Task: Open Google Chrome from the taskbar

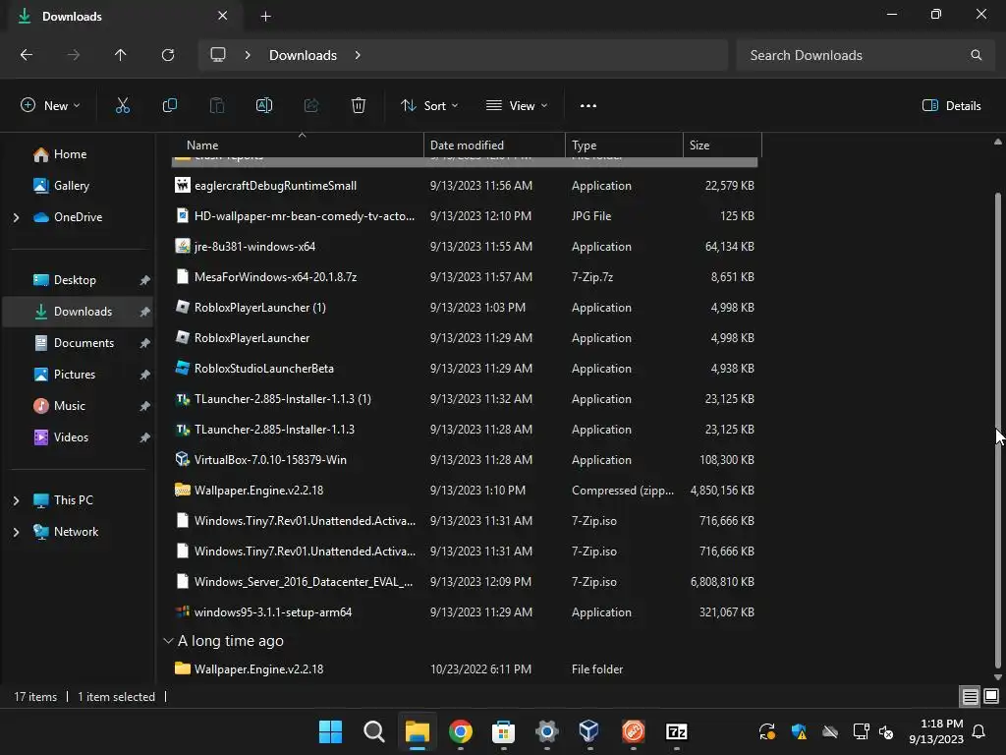Action: coord(461,731)
